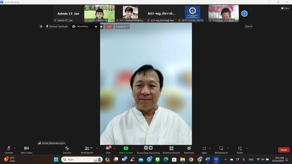This screenshot has height=164, width=292.
Task: Expand the arrow beside Apps
Action: coord(210,148)
